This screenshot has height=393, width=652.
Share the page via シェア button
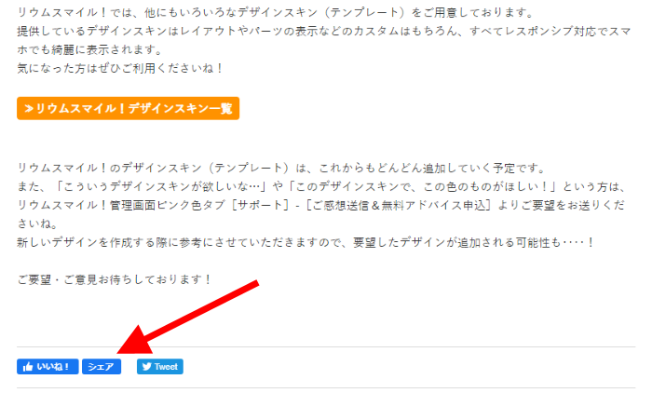tap(102, 367)
